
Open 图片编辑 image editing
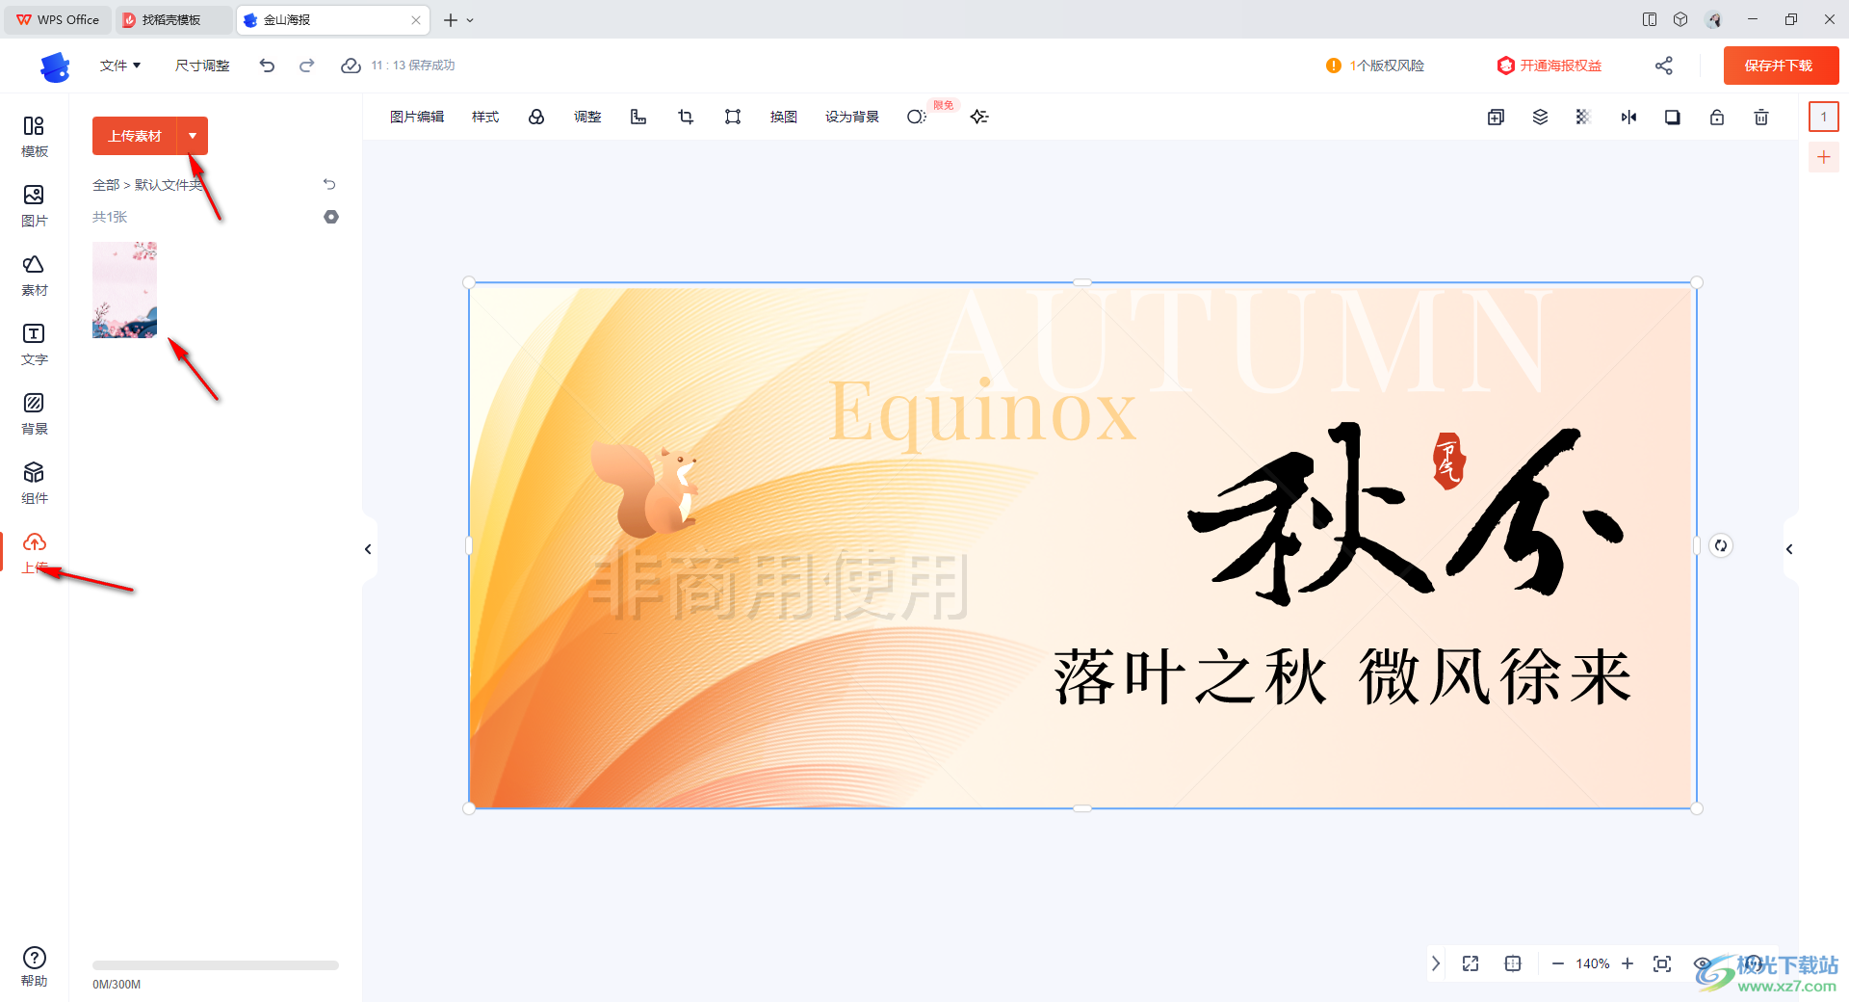(x=417, y=117)
